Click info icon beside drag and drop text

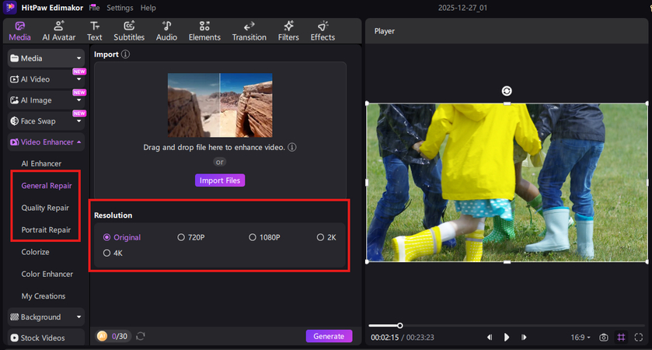292,147
